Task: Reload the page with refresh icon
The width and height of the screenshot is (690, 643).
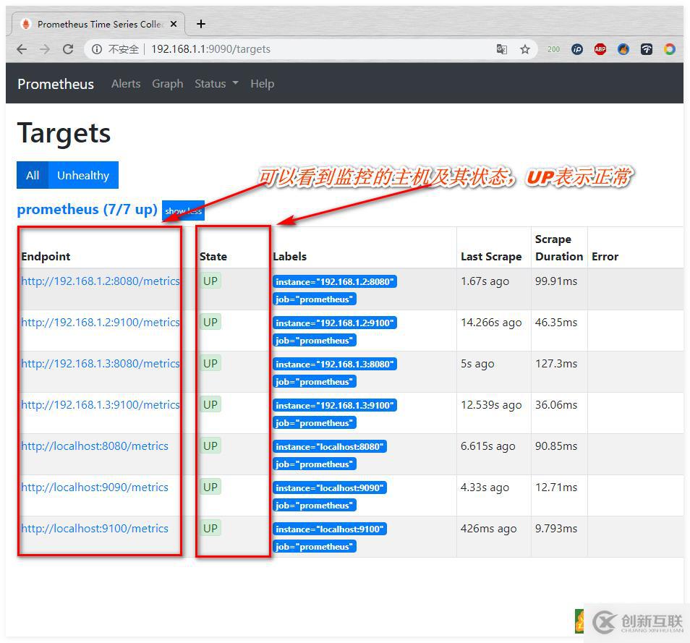Action: (68, 49)
